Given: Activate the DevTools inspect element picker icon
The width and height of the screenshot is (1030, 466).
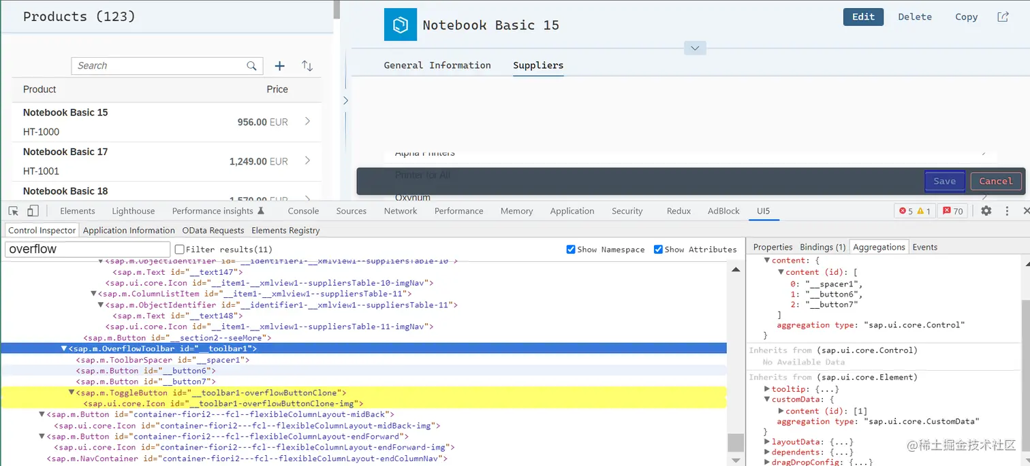Looking at the screenshot, I should click(x=14, y=211).
